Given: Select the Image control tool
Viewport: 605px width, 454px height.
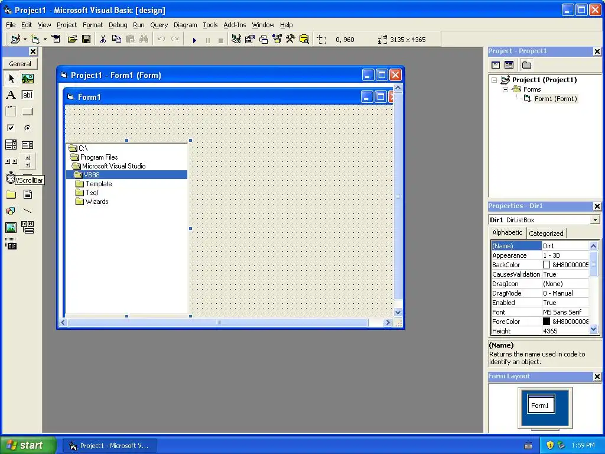Looking at the screenshot, I should pos(11,228).
